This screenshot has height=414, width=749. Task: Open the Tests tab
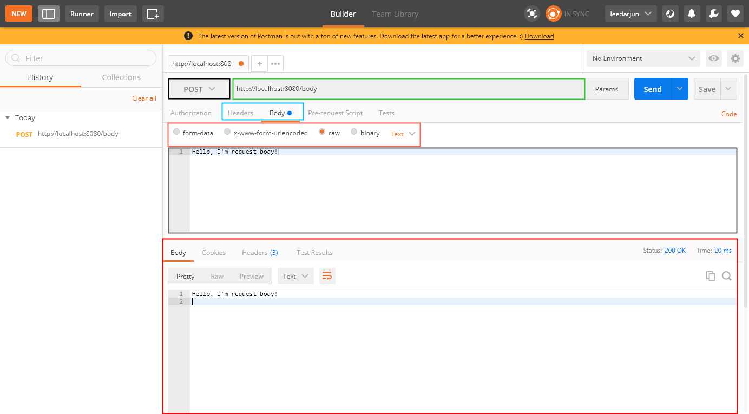[386, 113]
